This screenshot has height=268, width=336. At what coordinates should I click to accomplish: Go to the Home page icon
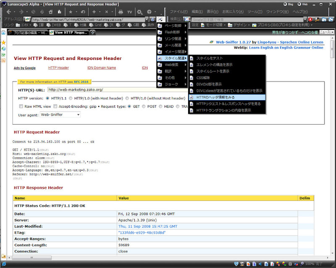click(x=50, y=12)
